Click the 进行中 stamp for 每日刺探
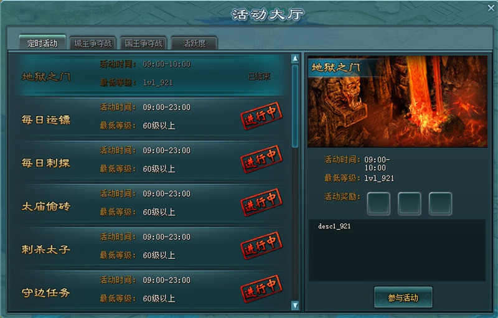This screenshot has width=498, height=318. tap(261, 159)
